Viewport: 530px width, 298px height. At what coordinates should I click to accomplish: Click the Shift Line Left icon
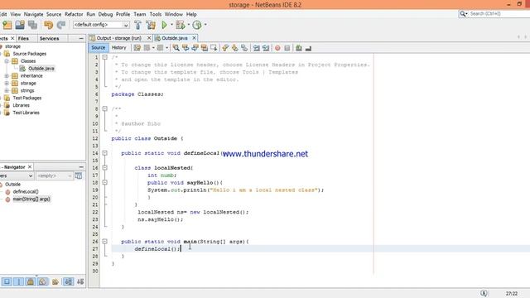[257, 48]
